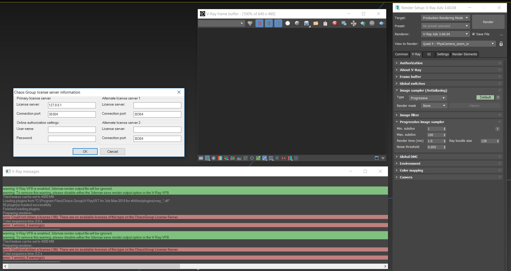Click the HSL correction icon
This screenshot has height=271, width=511.
point(226,158)
